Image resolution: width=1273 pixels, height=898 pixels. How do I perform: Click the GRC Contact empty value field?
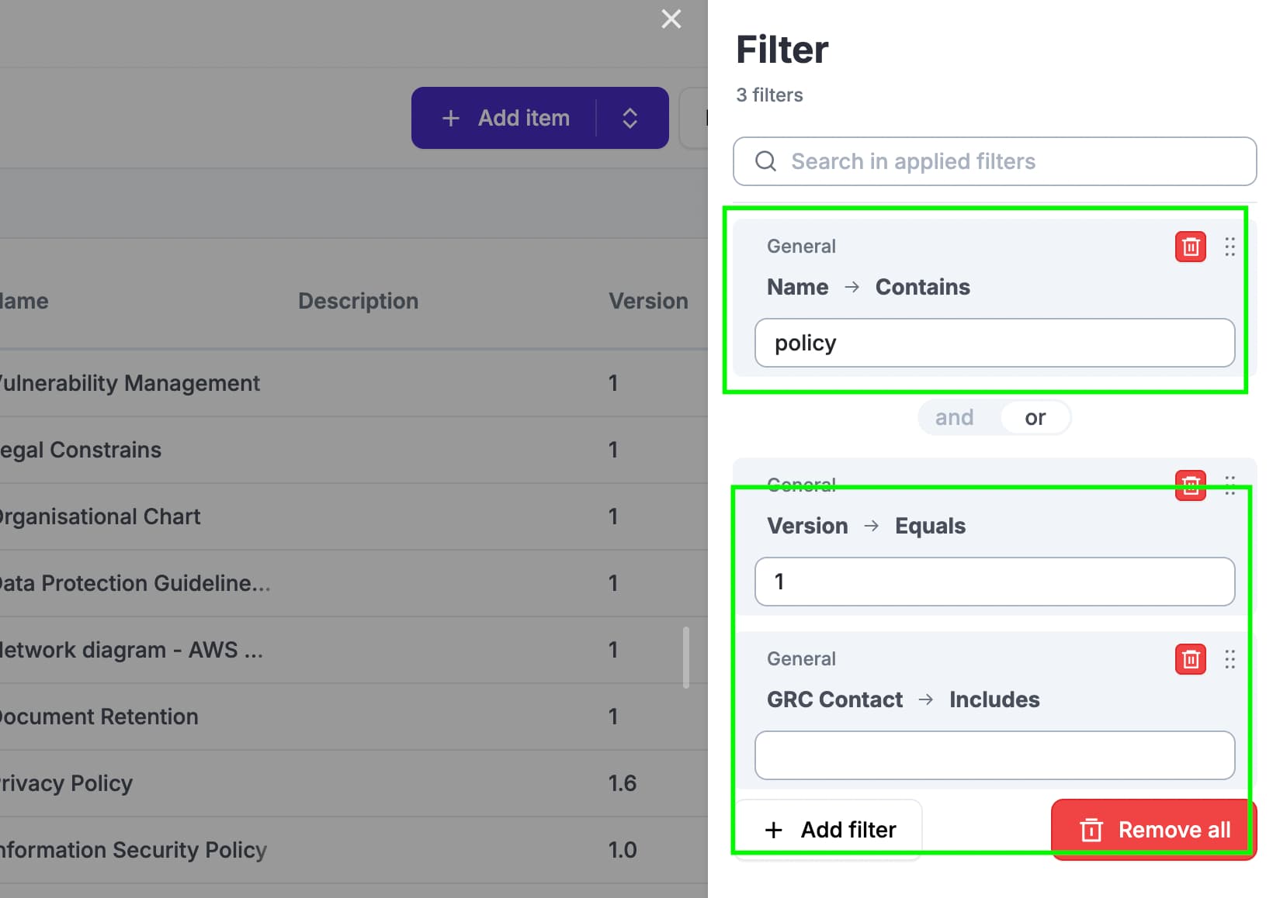[994, 755]
